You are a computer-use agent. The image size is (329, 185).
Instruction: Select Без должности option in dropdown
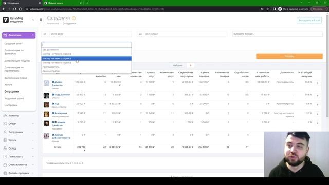86,50
